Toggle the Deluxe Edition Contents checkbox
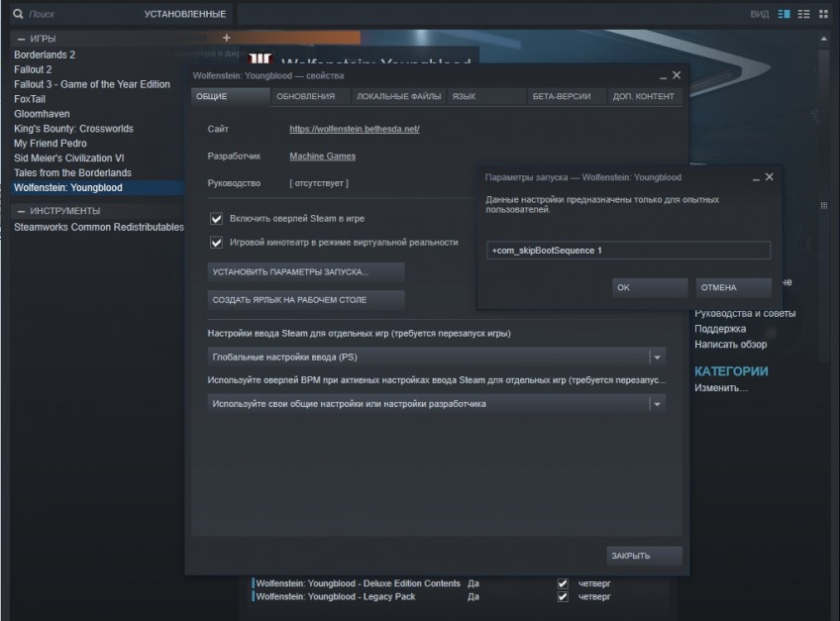840x621 pixels. tap(563, 583)
